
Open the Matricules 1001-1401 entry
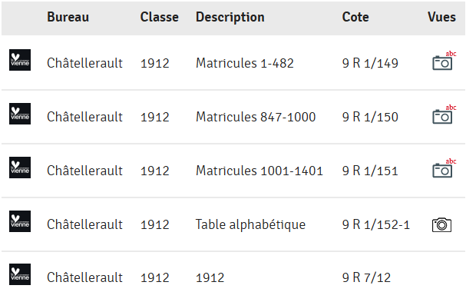(259, 171)
